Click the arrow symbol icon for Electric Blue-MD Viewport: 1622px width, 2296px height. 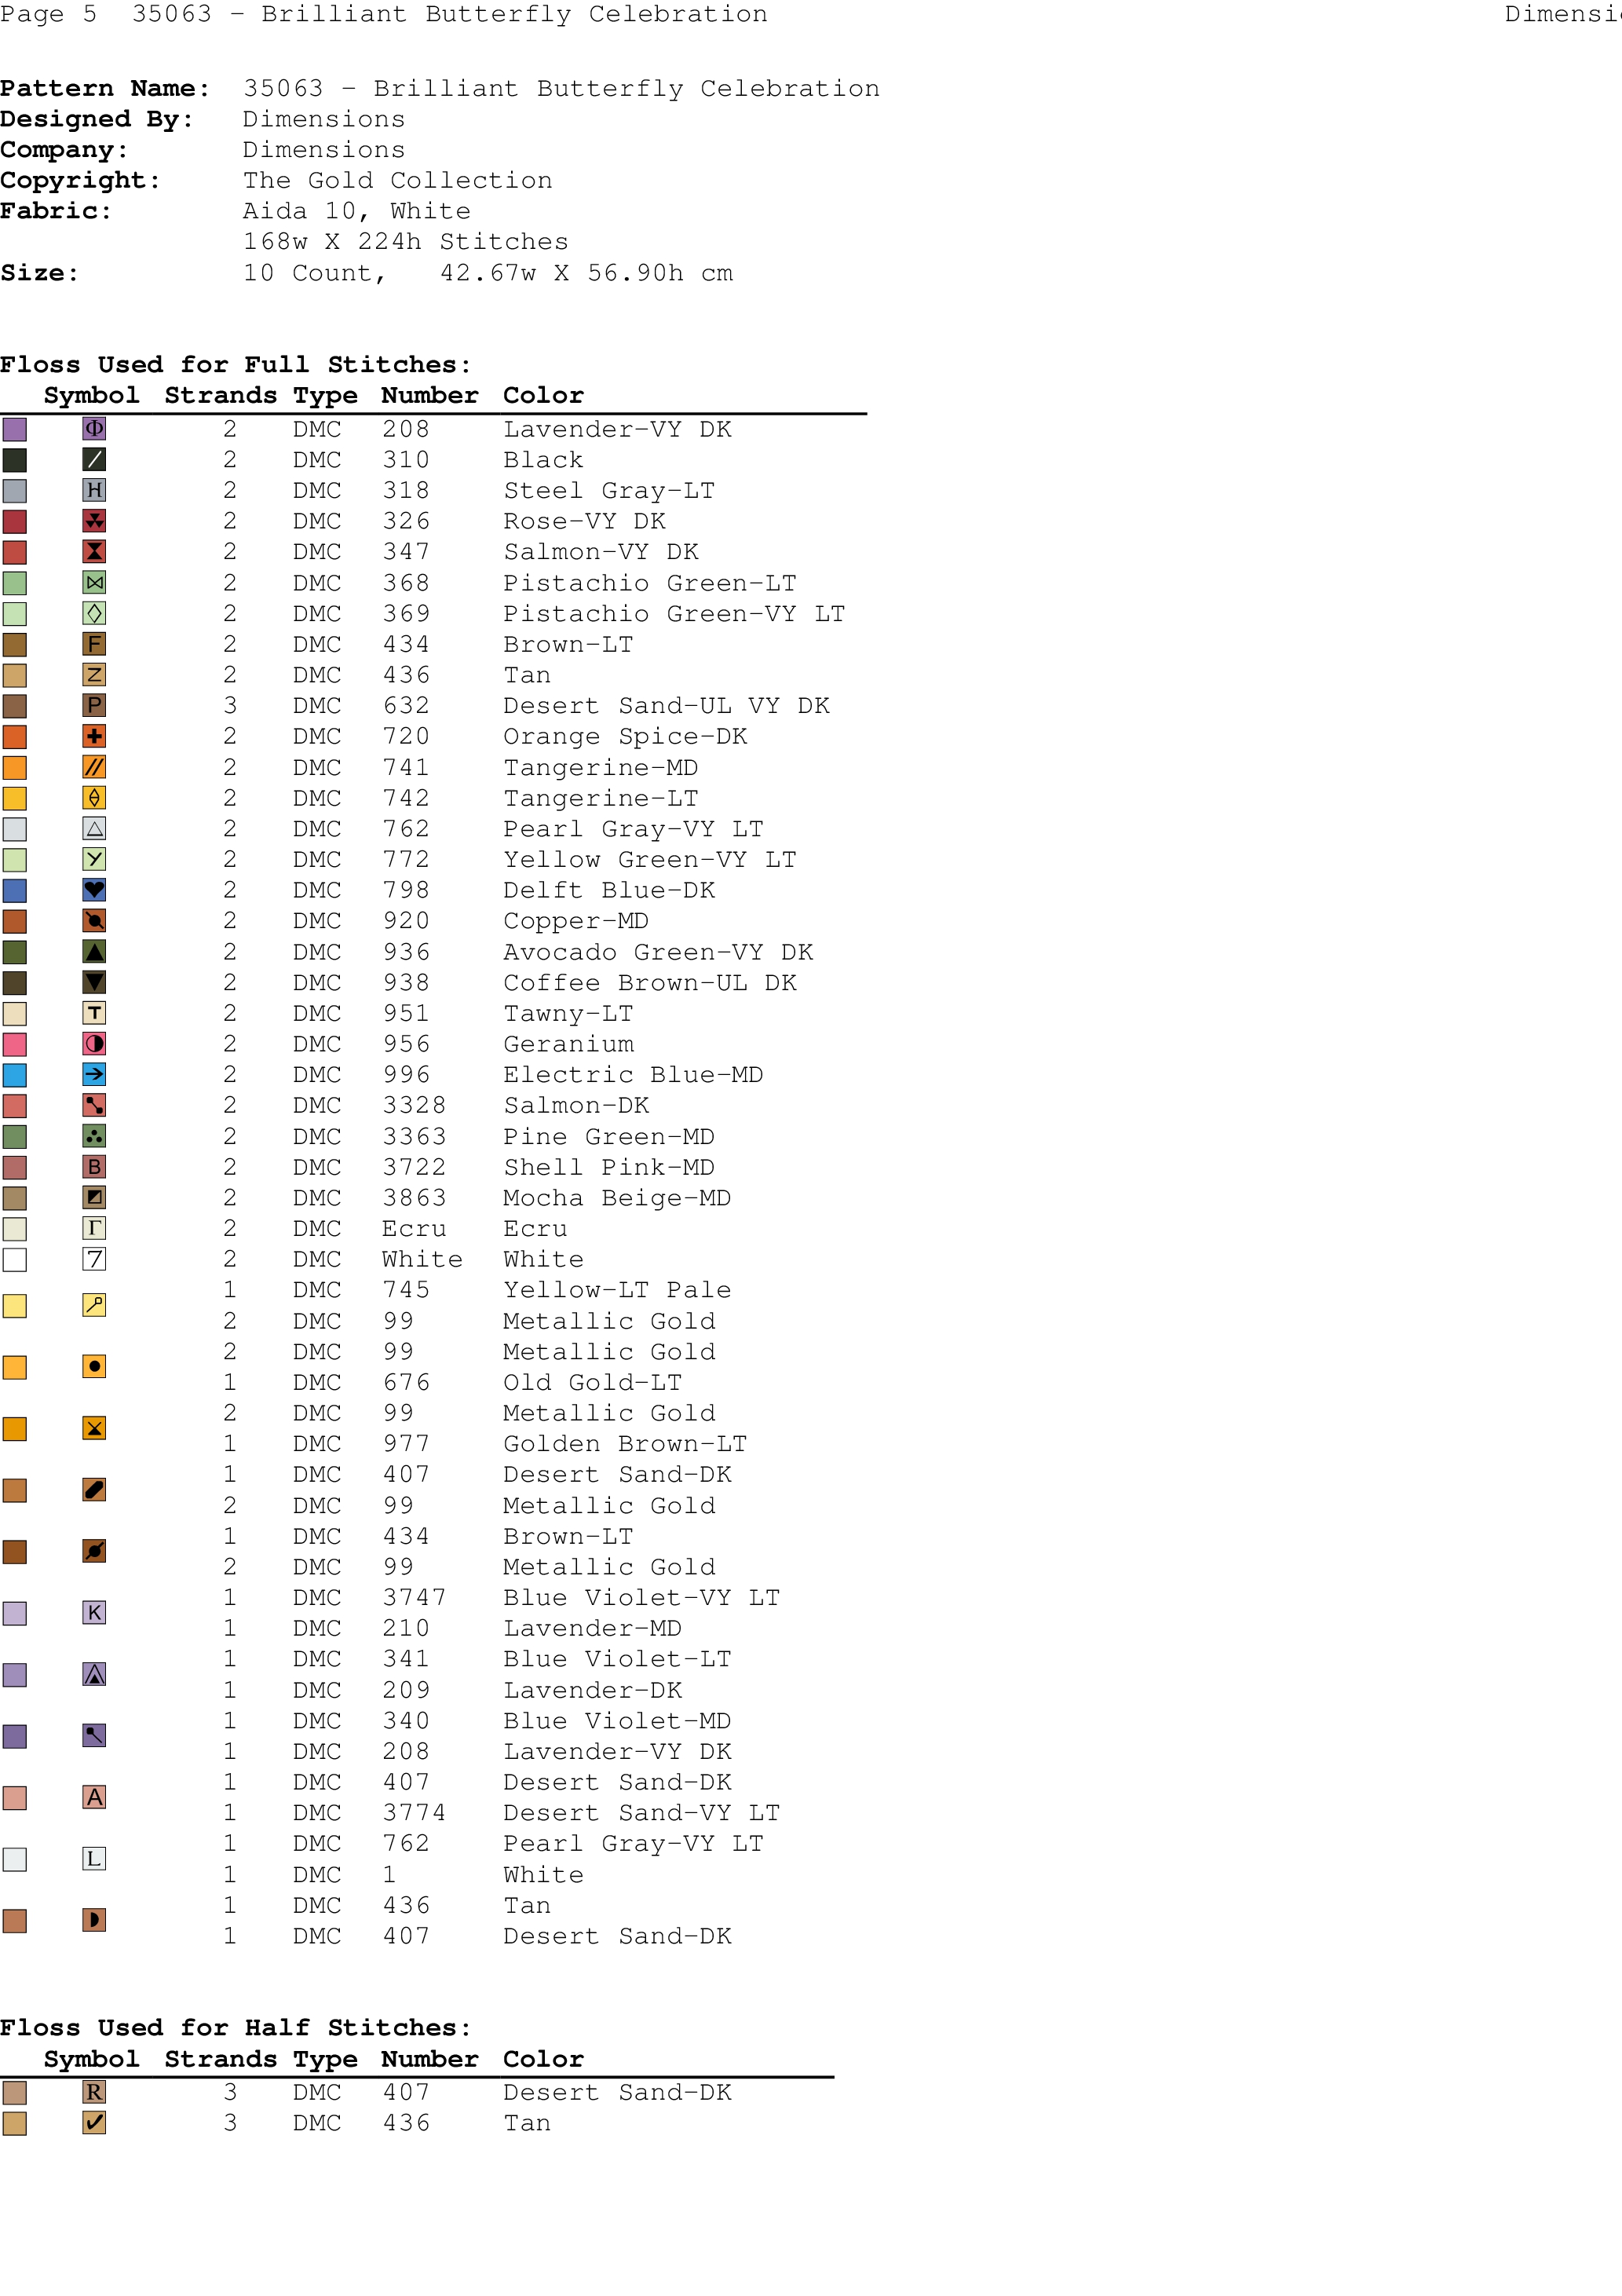(x=94, y=1075)
